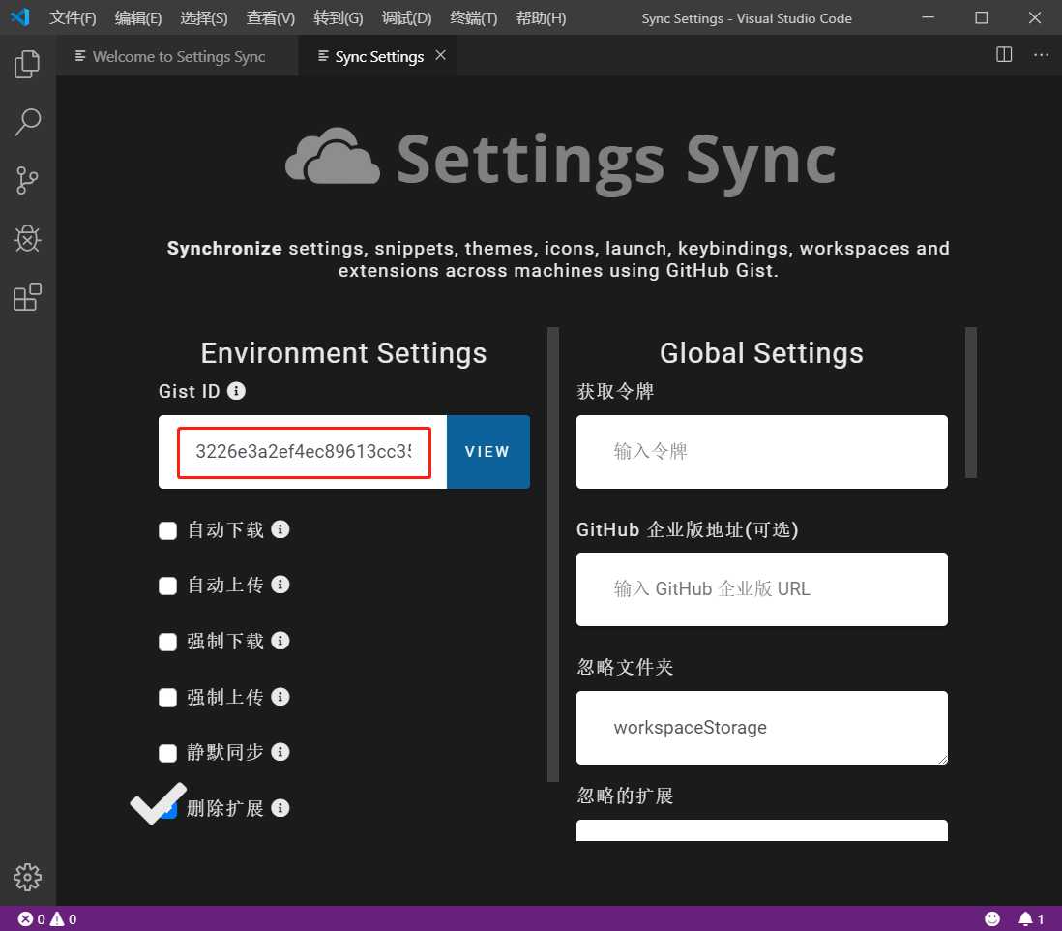Screen dimensions: 1062x931
Task: Open the Explorer view in the activity bar
Action: point(27,65)
